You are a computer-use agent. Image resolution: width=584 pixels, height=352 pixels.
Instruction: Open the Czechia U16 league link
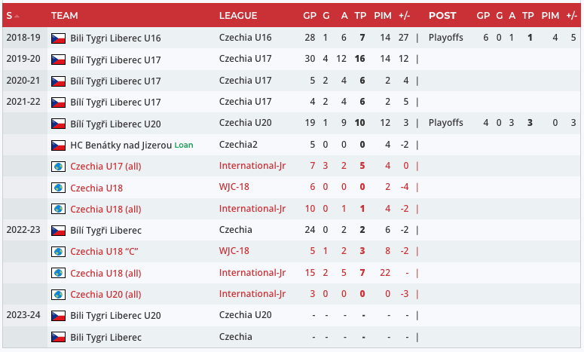245,37
